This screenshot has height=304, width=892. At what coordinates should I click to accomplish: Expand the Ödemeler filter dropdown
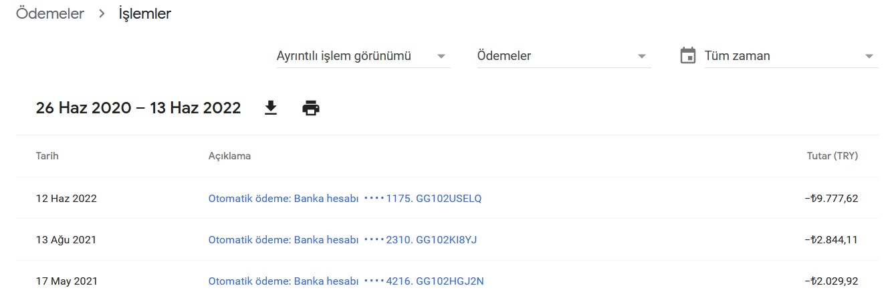click(564, 56)
